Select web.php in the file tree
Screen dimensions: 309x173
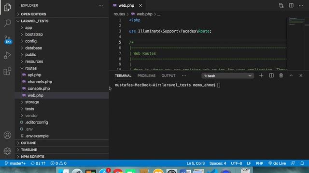point(62,95)
